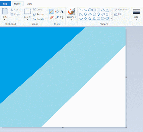The height and width of the screenshot is (132, 143).
Task: Choose the Right arrow shape
Action: tap(98, 14)
